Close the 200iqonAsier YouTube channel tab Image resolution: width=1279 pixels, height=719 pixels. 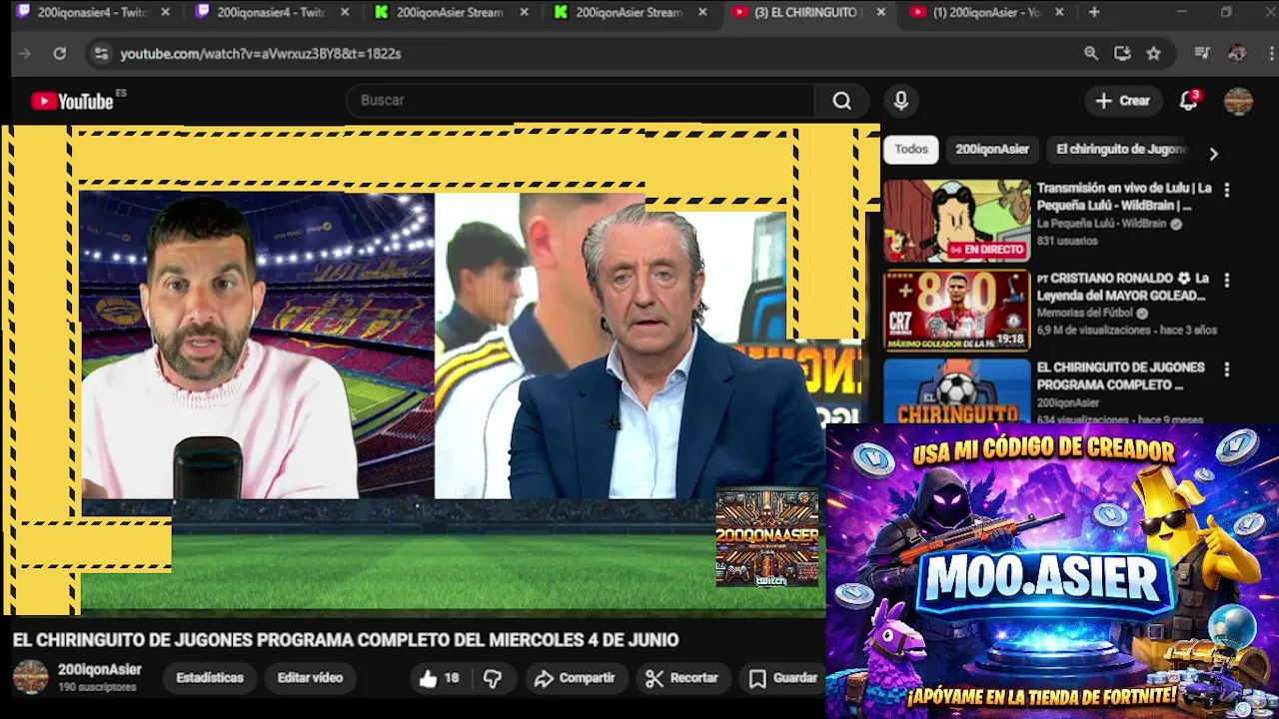(1059, 12)
